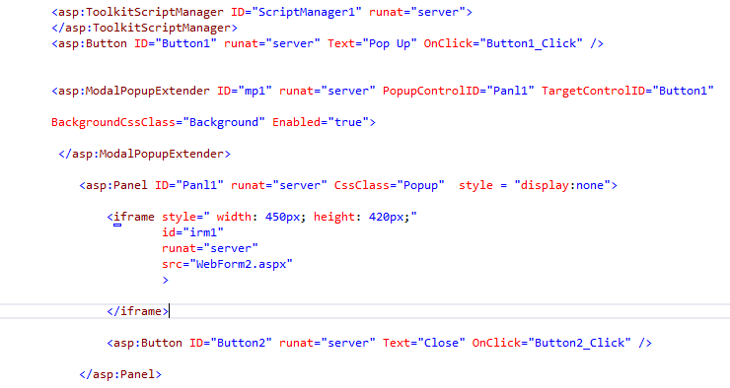Click the PopupControlID attribute name
This screenshot has width=730, height=388.
point(431,91)
